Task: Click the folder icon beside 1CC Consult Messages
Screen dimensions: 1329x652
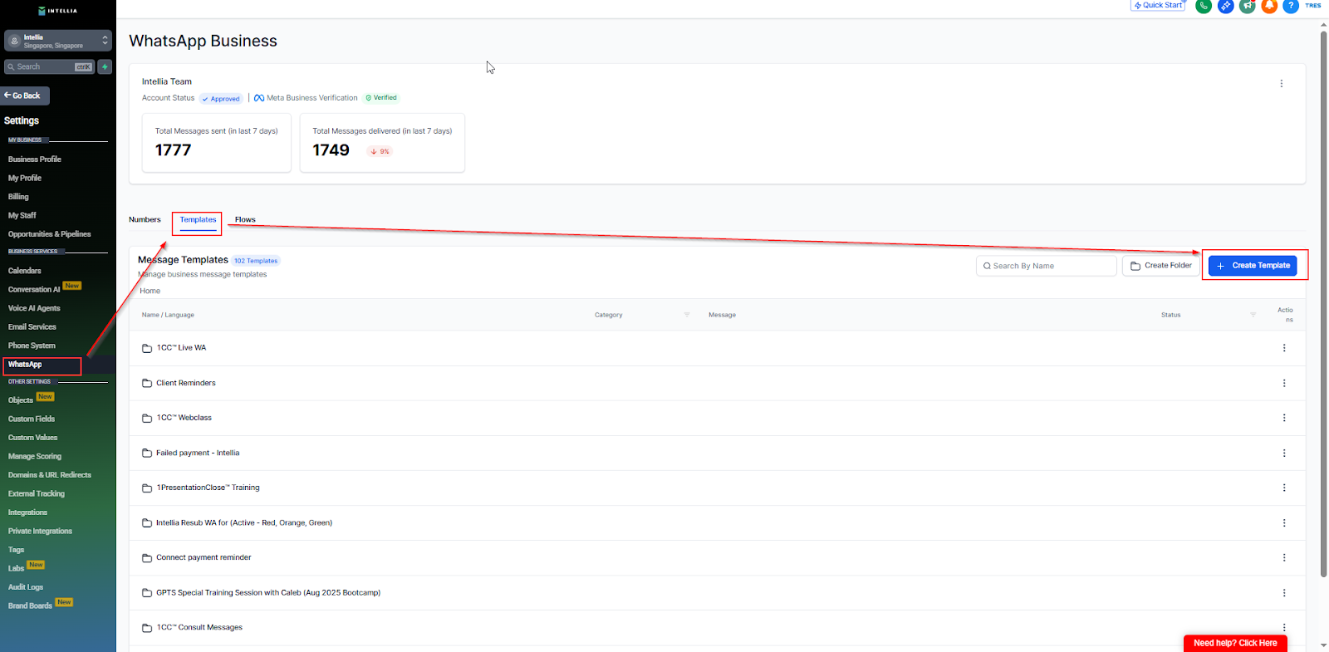Action: pos(147,628)
